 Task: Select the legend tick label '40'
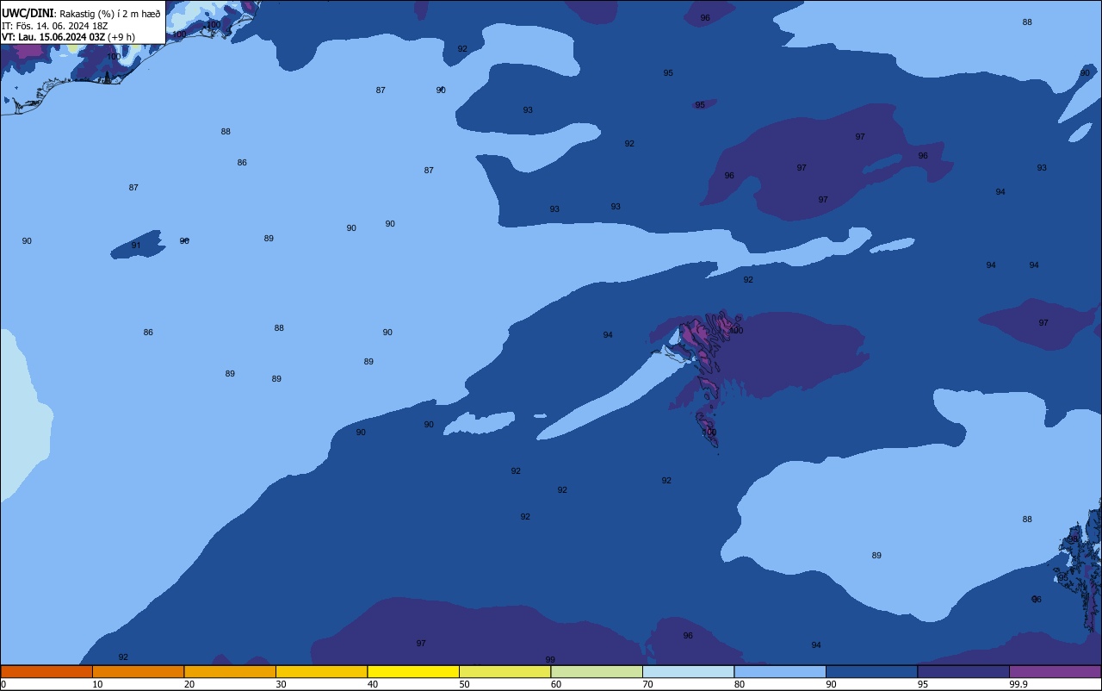point(373,684)
